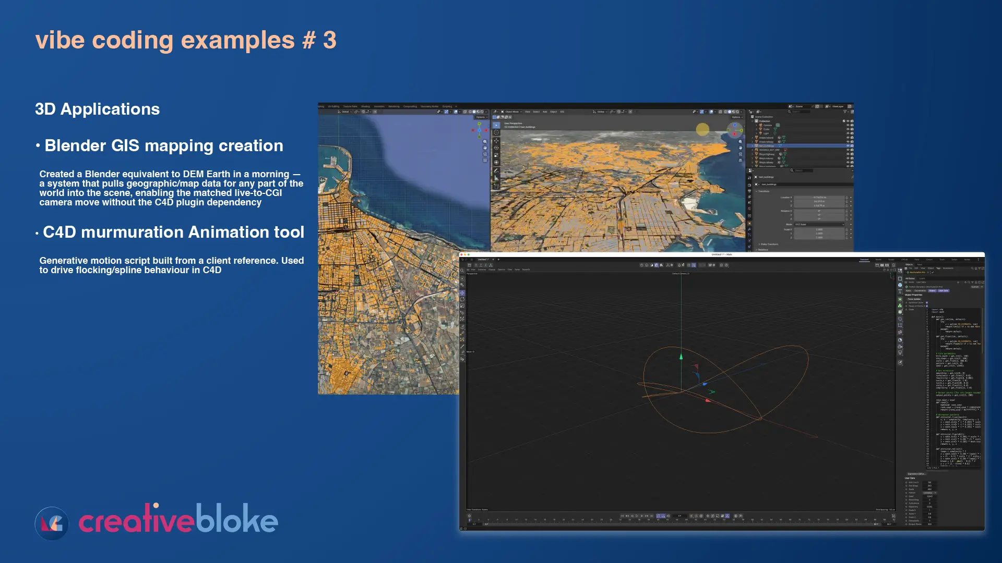Select the Scale tool in Blender's toolbar
The image size is (1002, 563).
click(496, 155)
